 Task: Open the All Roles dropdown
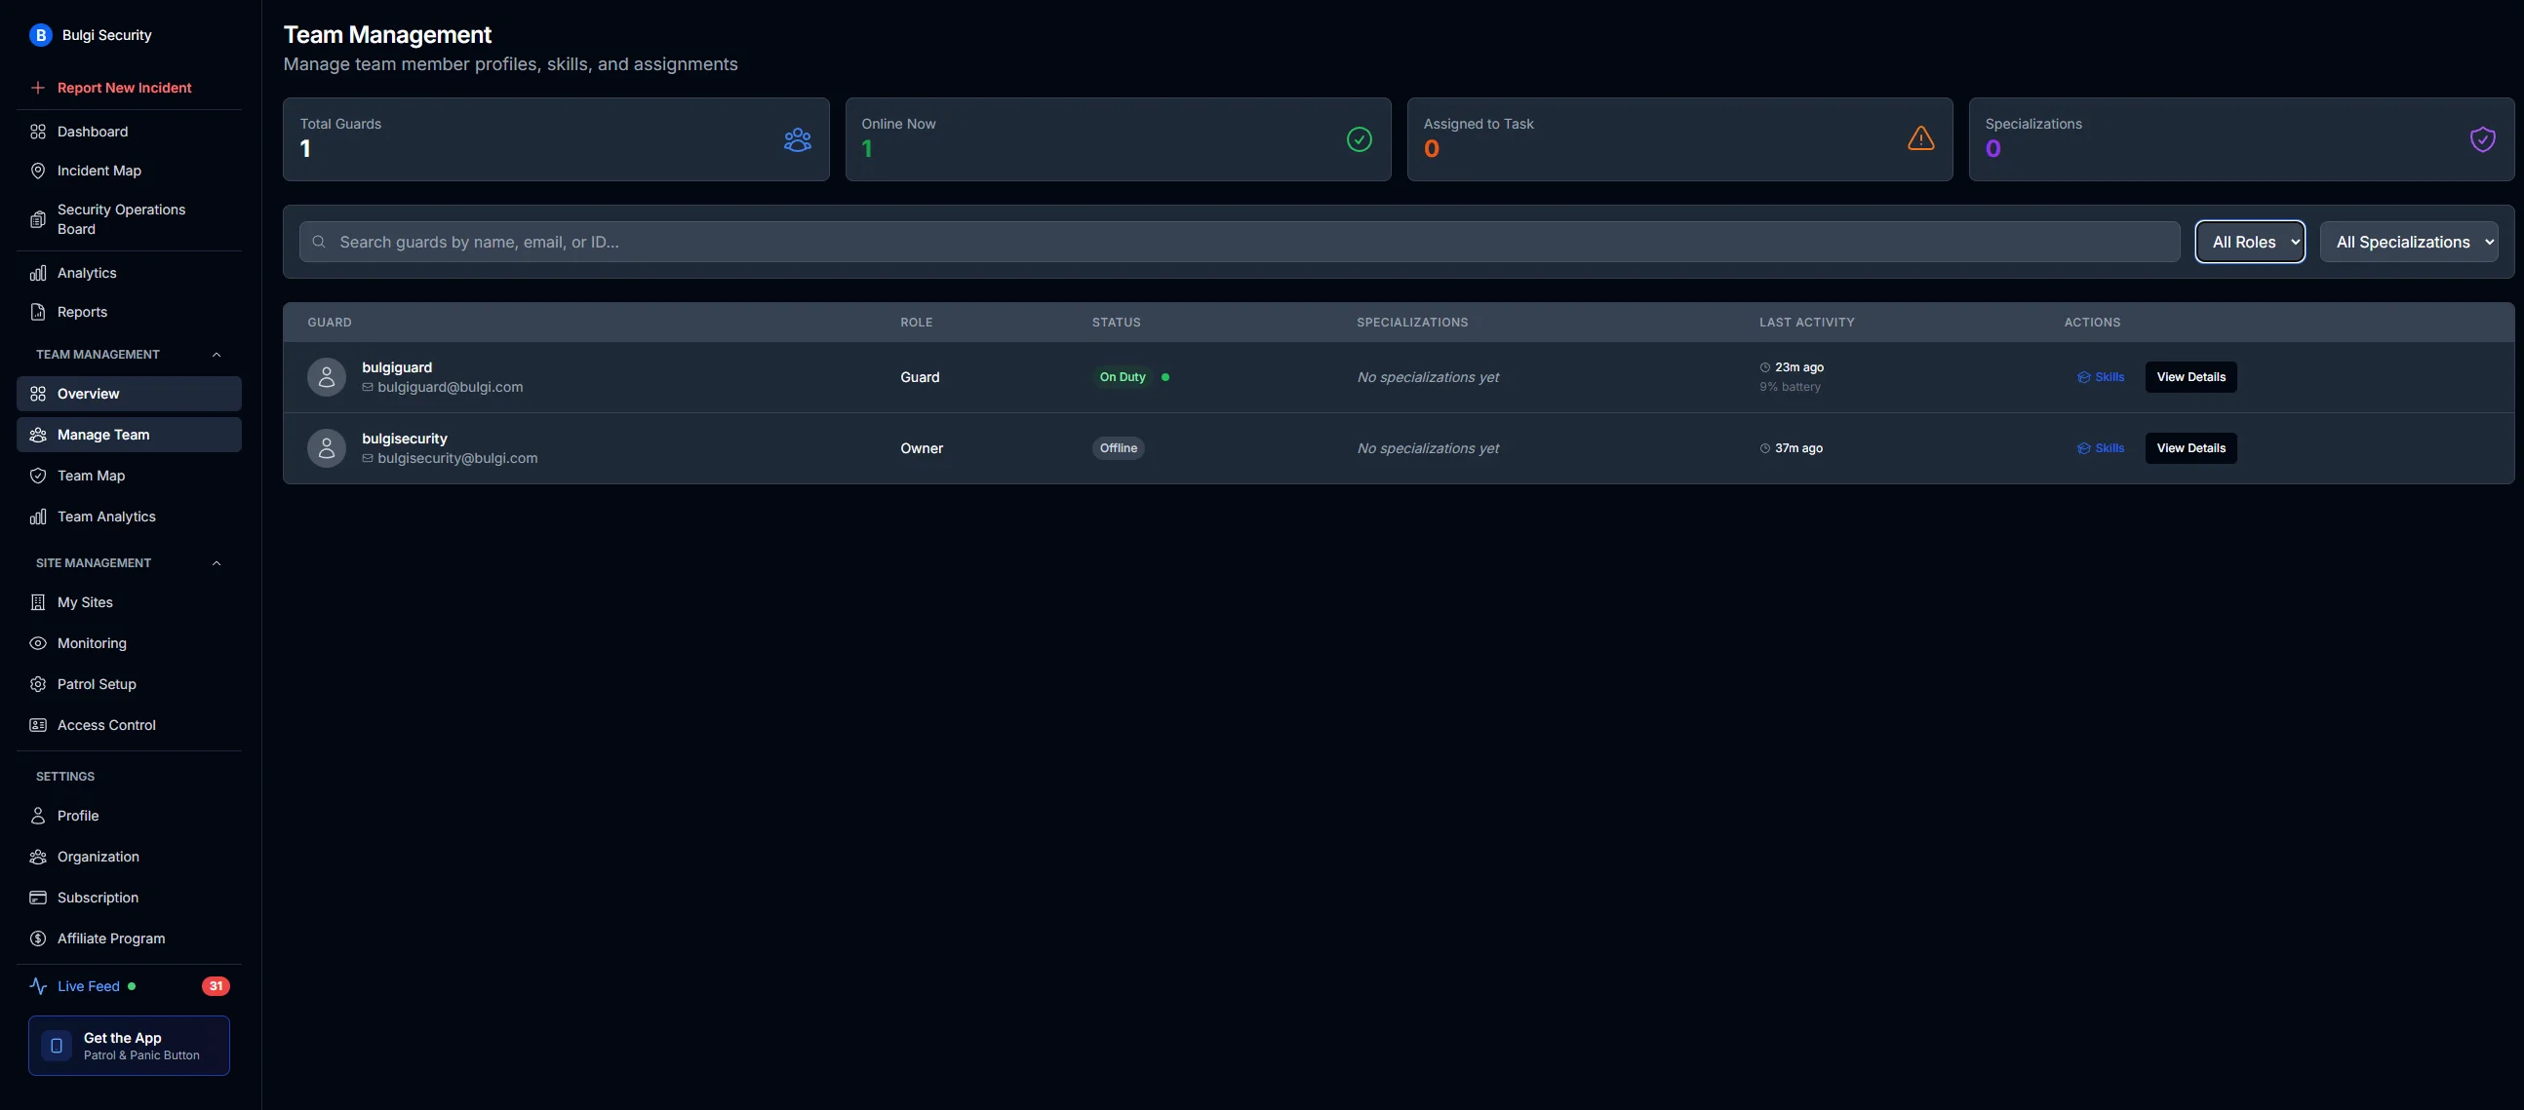click(x=2250, y=242)
